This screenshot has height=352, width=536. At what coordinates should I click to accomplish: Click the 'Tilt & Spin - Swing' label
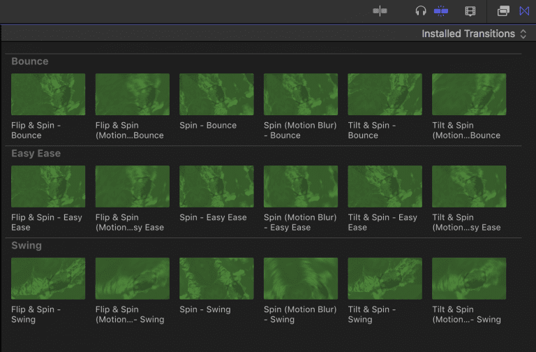click(372, 314)
